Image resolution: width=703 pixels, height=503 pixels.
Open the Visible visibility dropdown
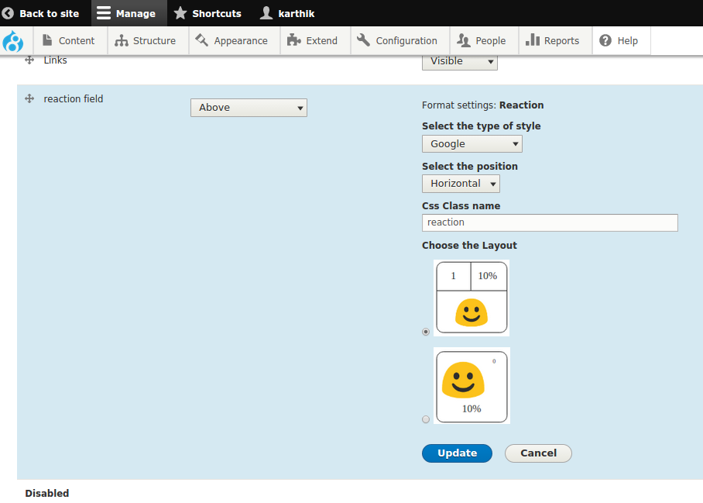(459, 60)
